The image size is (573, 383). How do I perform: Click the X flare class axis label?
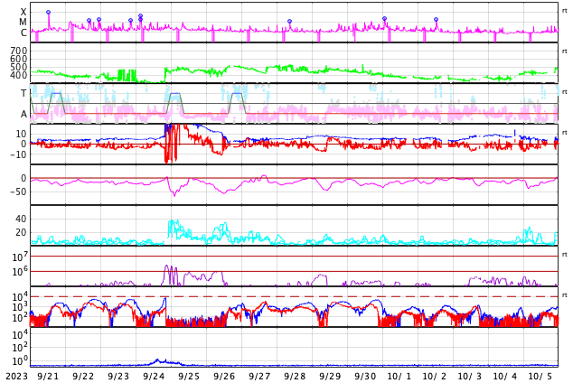click(23, 12)
